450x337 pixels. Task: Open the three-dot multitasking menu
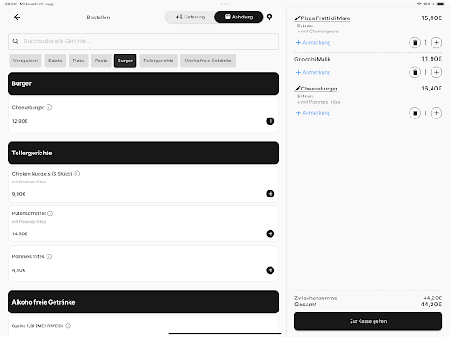click(x=225, y=4)
